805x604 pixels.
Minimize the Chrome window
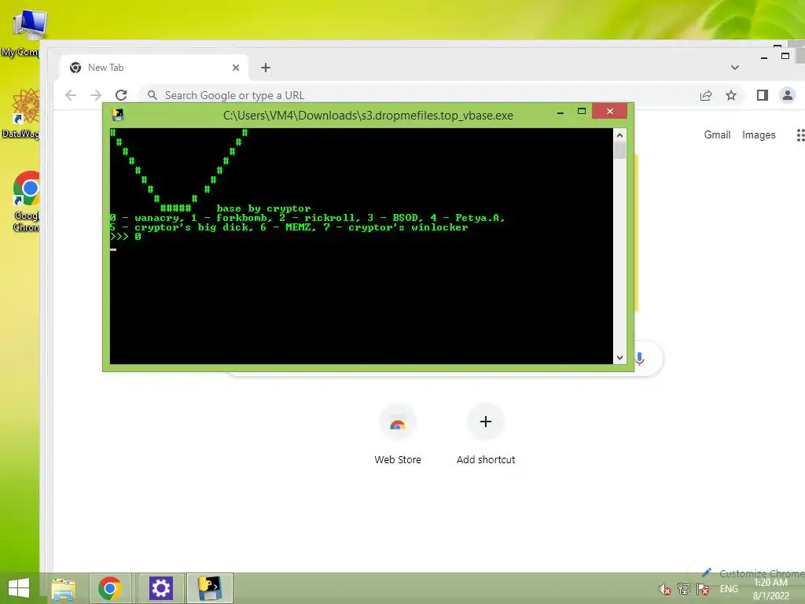point(764,57)
